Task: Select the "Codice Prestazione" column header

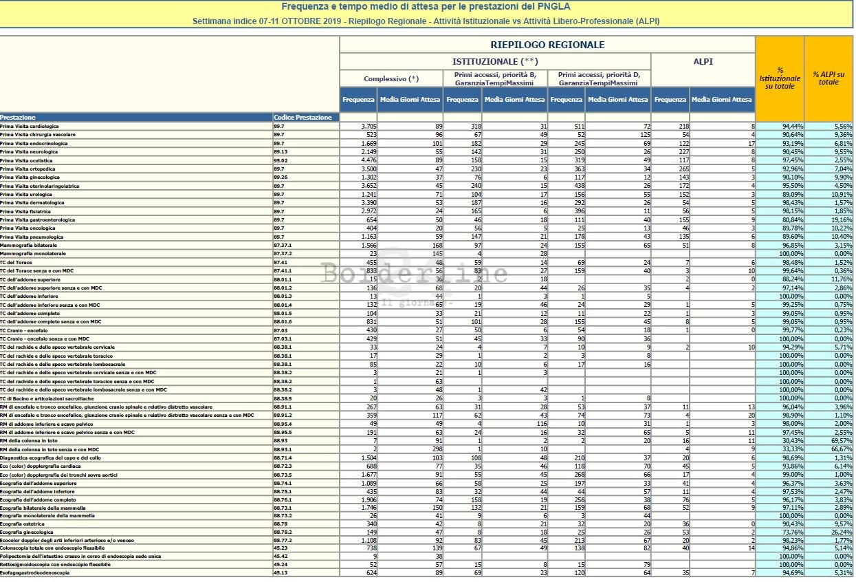Action: click(x=303, y=118)
